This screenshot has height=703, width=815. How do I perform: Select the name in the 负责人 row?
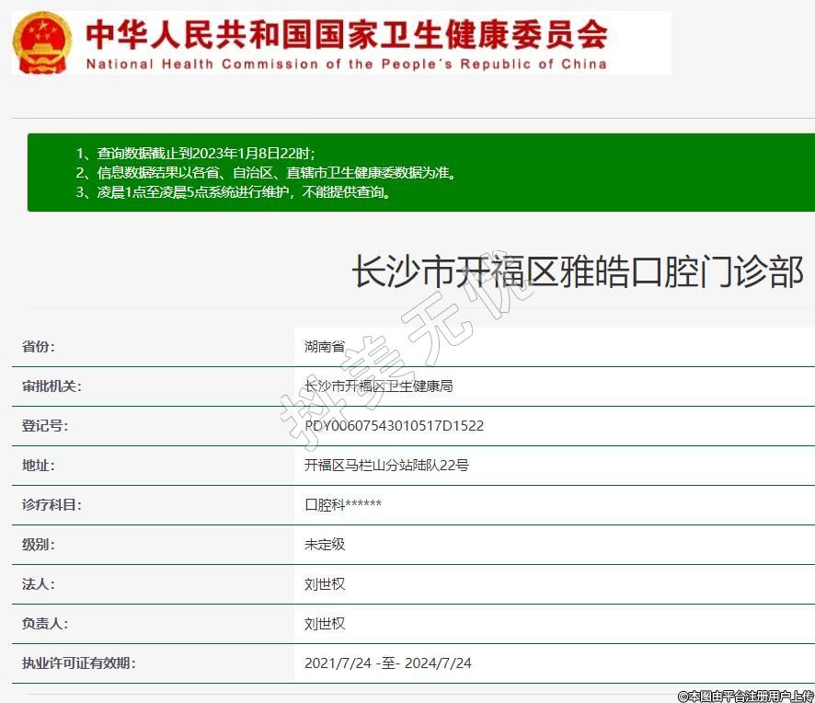325,624
